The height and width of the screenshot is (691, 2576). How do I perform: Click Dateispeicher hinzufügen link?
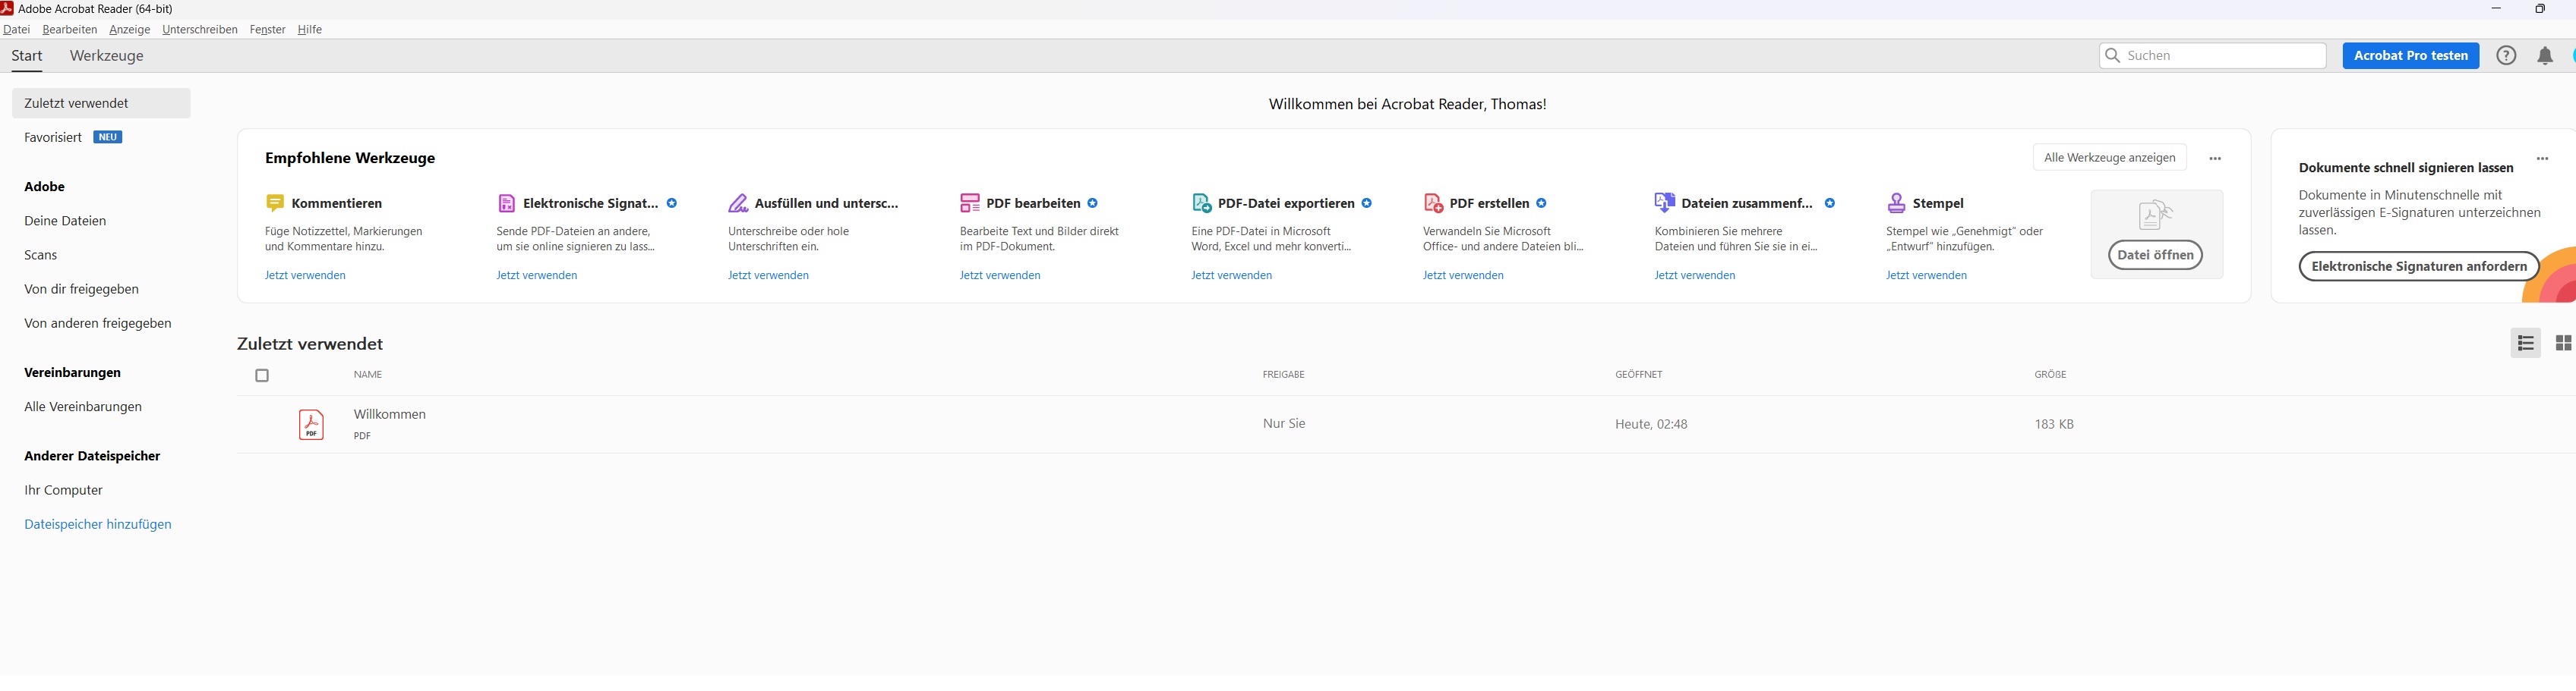pos(98,524)
